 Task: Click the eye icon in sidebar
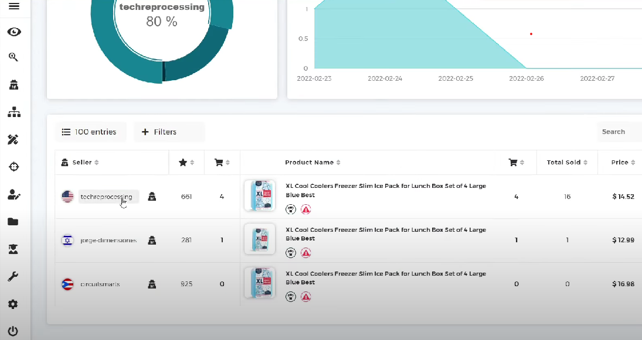[14, 32]
